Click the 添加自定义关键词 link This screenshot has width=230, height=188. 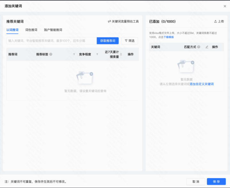(x=202, y=84)
